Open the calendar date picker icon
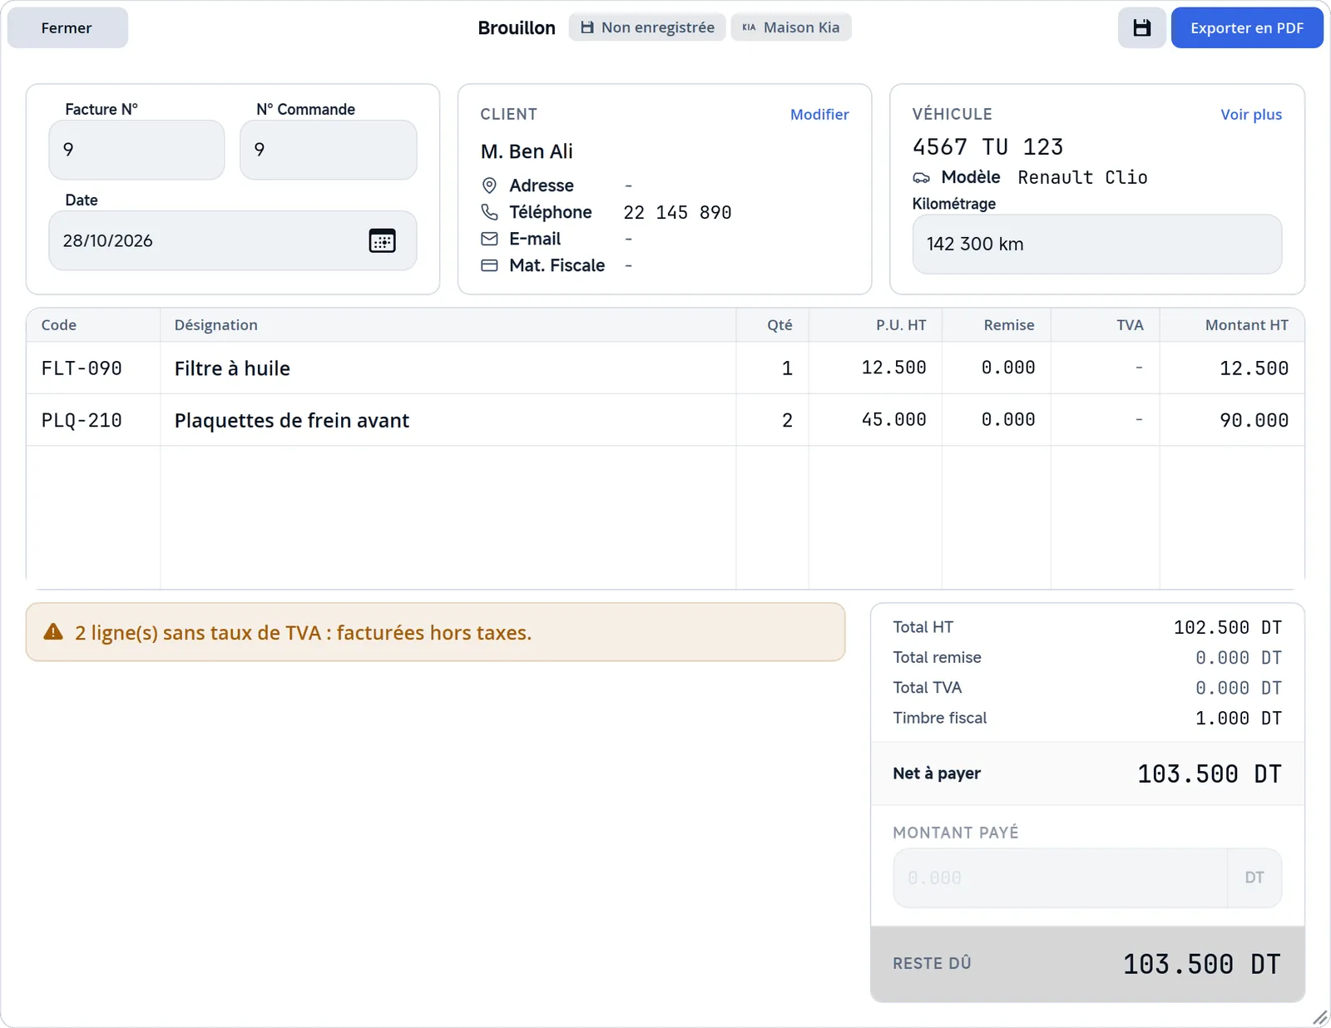The width and height of the screenshot is (1331, 1028). click(x=382, y=241)
